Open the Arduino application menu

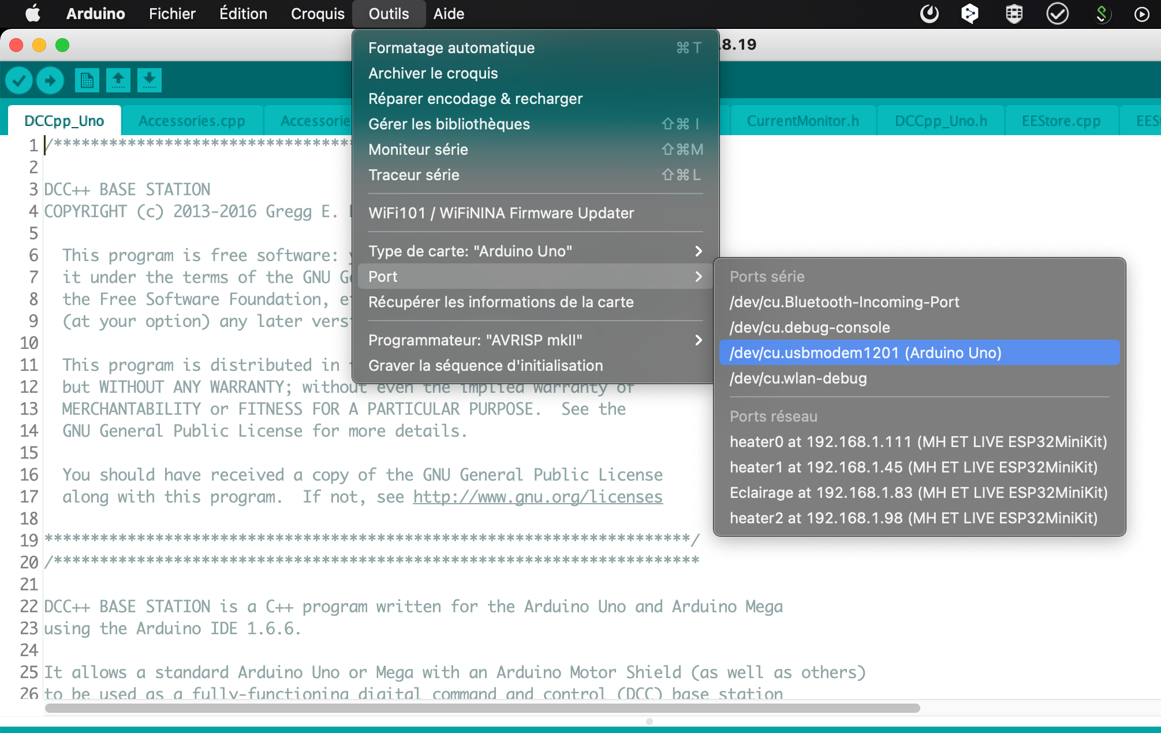tap(95, 13)
